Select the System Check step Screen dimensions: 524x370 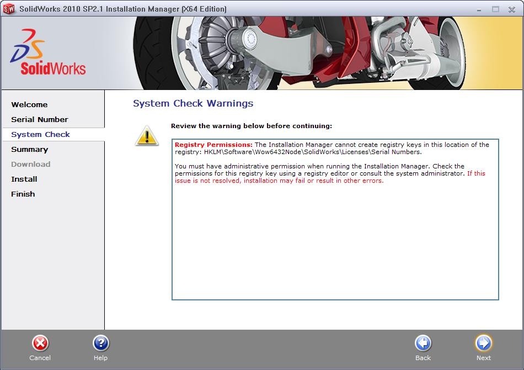click(x=40, y=135)
